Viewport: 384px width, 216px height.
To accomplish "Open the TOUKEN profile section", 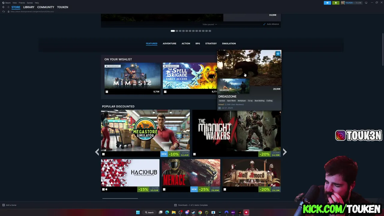I will point(63,7).
